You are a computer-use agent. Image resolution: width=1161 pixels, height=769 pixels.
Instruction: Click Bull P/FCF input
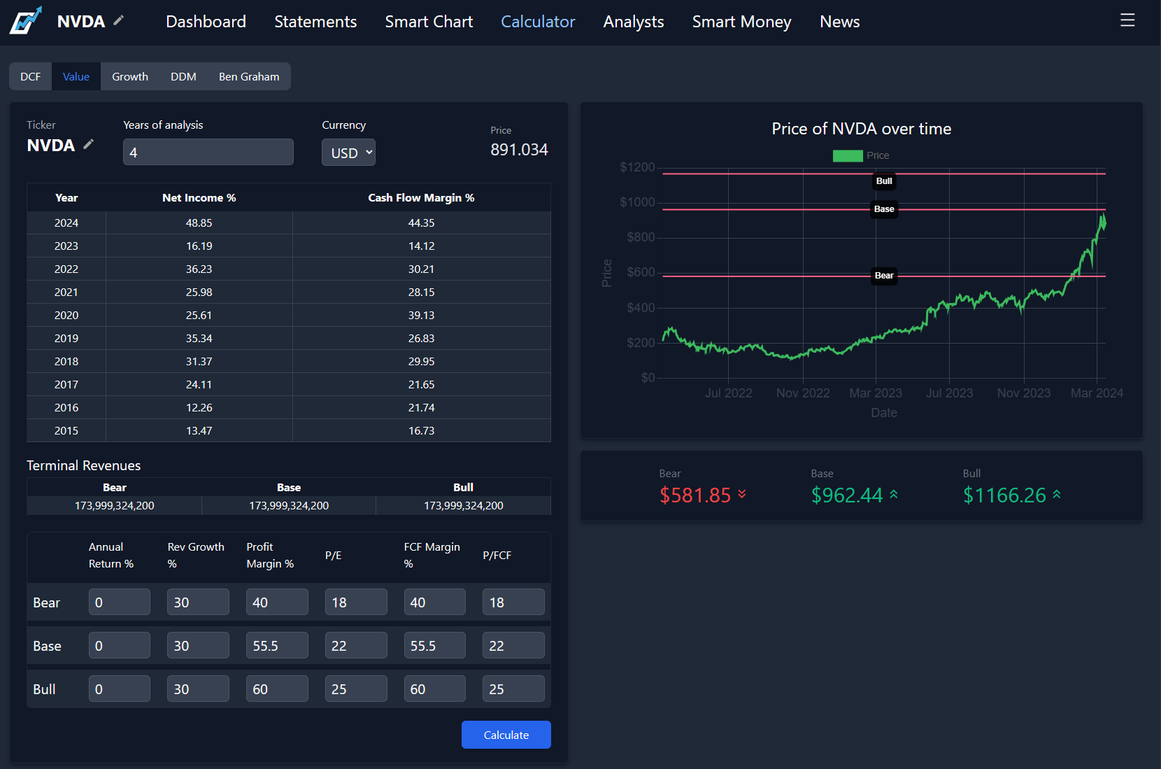tap(513, 689)
